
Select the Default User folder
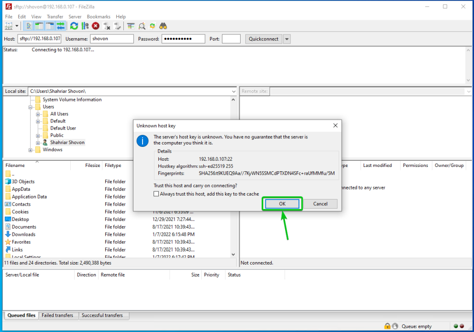(x=63, y=128)
